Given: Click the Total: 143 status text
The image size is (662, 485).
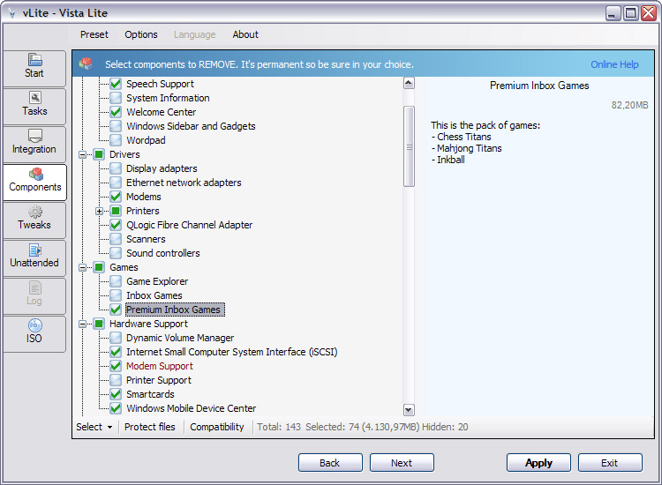Looking at the screenshot, I should pos(279,427).
